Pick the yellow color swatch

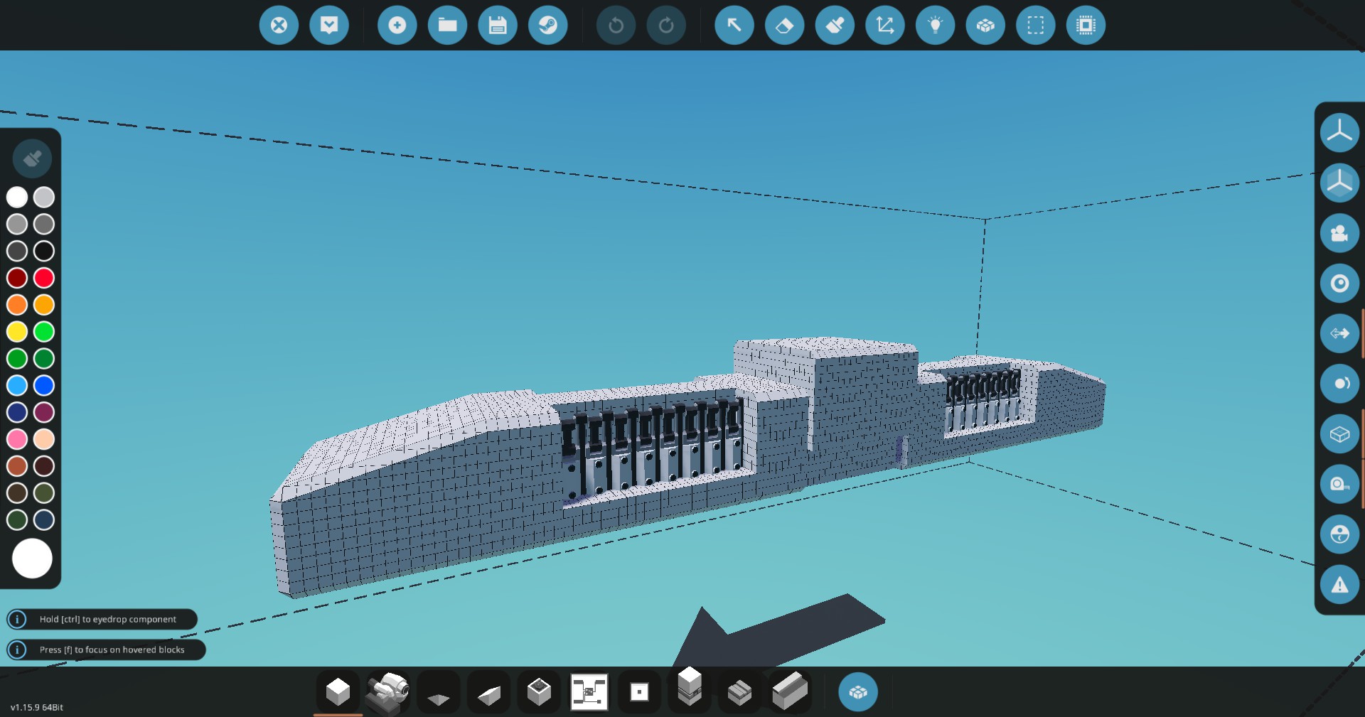pos(17,332)
